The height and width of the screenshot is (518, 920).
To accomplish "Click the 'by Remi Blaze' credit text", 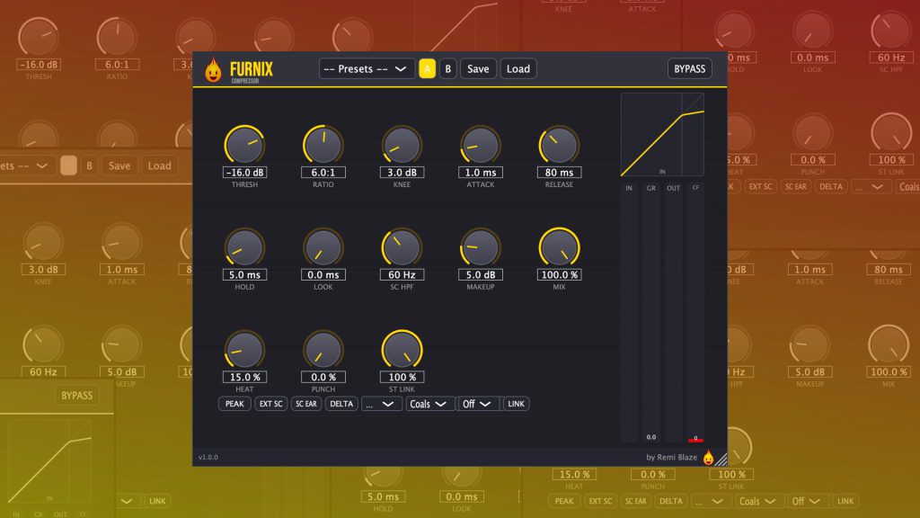I will (672, 457).
